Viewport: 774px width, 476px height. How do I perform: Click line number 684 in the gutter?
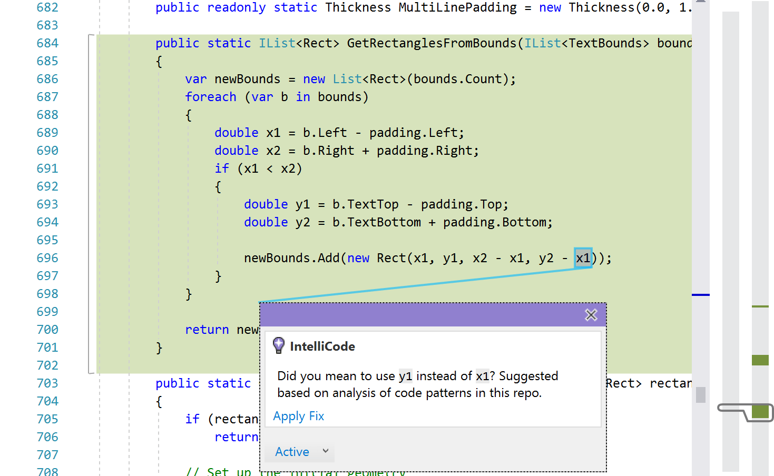pos(47,43)
